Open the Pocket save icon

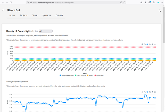(x=142, y=2)
